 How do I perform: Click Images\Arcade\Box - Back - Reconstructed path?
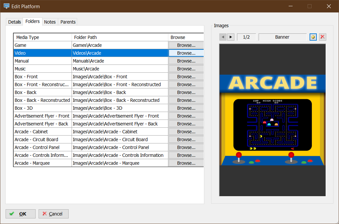tap(120, 100)
